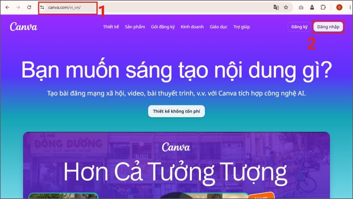Image resolution: width=353 pixels, height=199 pixels.
Task: Open Chrome three-dot menu
Action: tap(349, 7)
